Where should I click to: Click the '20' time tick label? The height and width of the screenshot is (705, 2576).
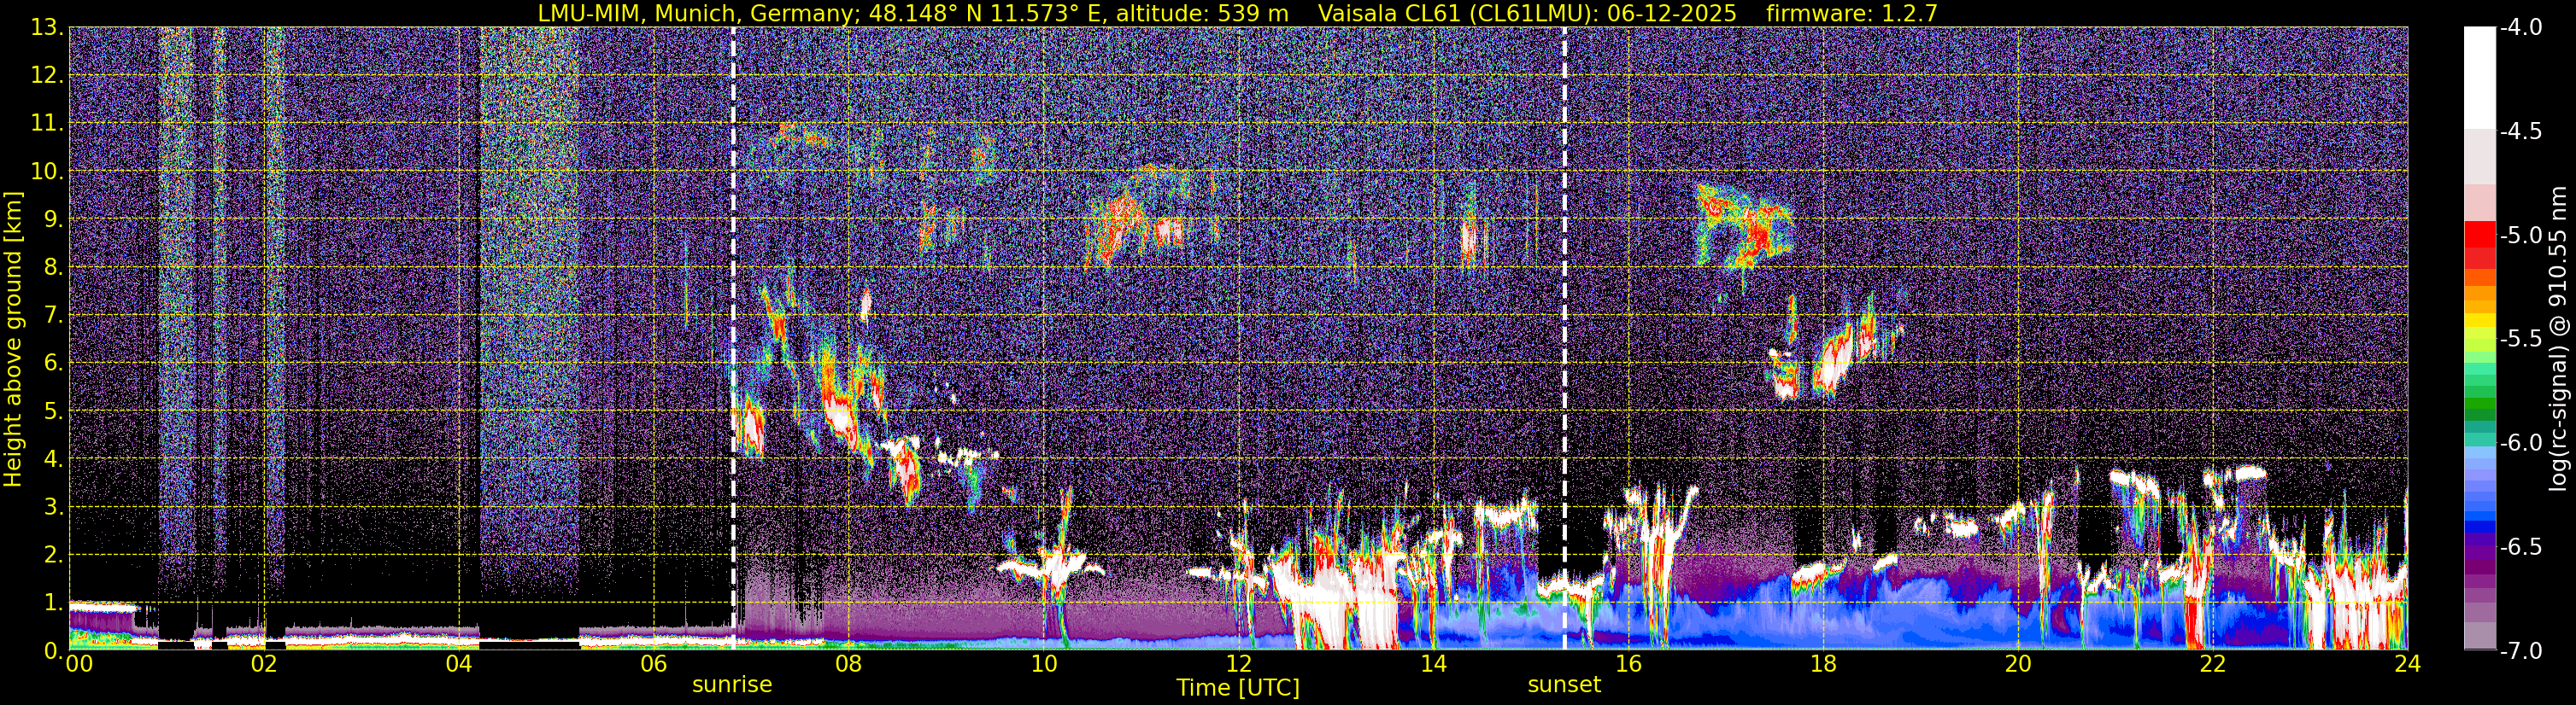click(x=2018, y=664)
